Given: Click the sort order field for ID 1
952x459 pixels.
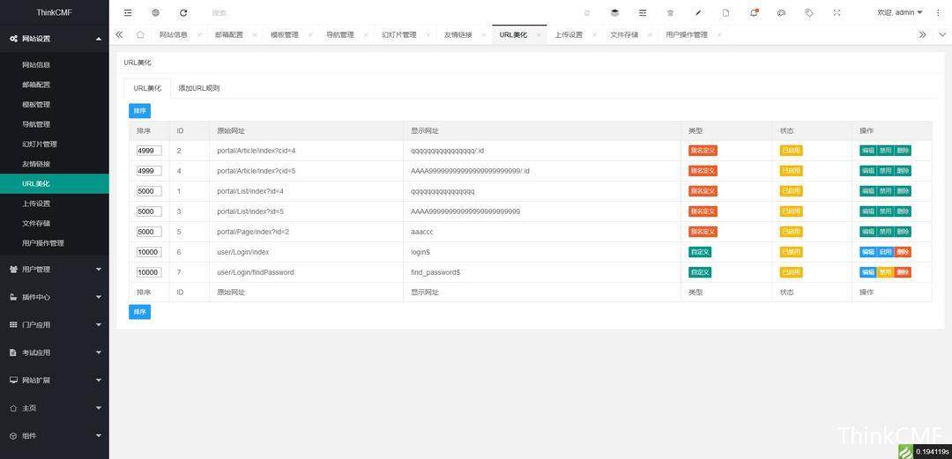Looking at the screenshot, I should click(x=148, y=191).
